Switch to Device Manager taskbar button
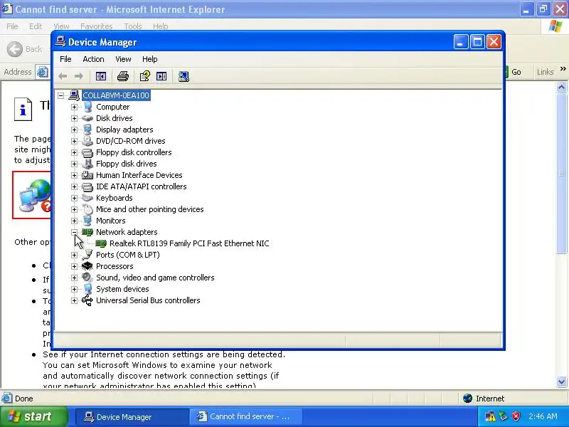The width and height of the screenshot is (569, 427). click(132, 417)
